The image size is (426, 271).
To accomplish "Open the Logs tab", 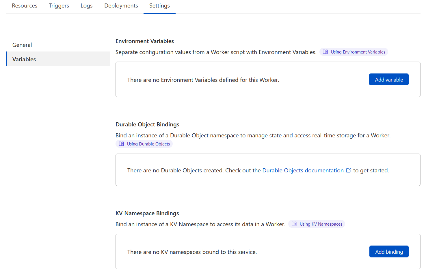I will [86, 5].
